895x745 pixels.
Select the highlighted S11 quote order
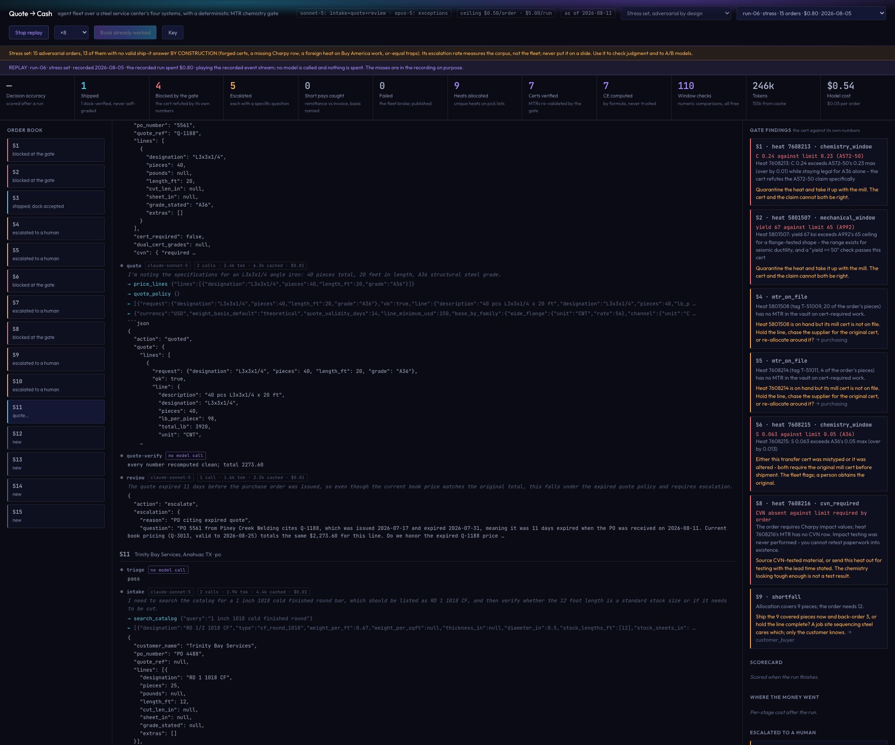pos(56,411)
